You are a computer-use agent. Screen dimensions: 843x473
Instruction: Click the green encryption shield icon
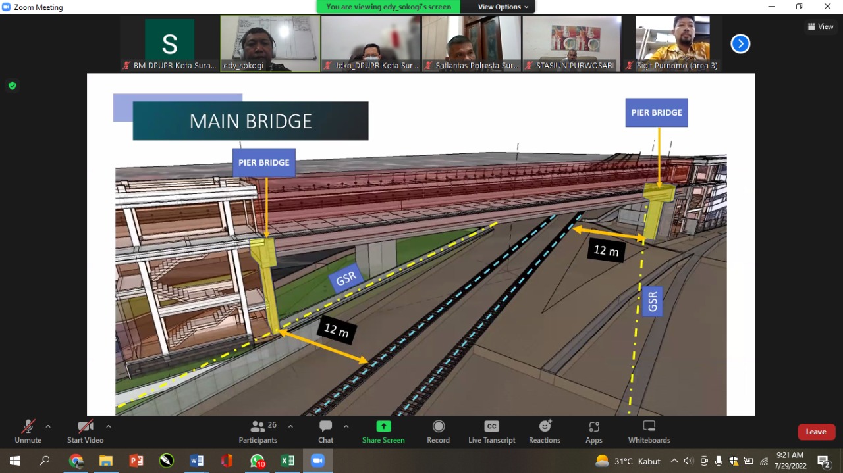coord(12,86)
